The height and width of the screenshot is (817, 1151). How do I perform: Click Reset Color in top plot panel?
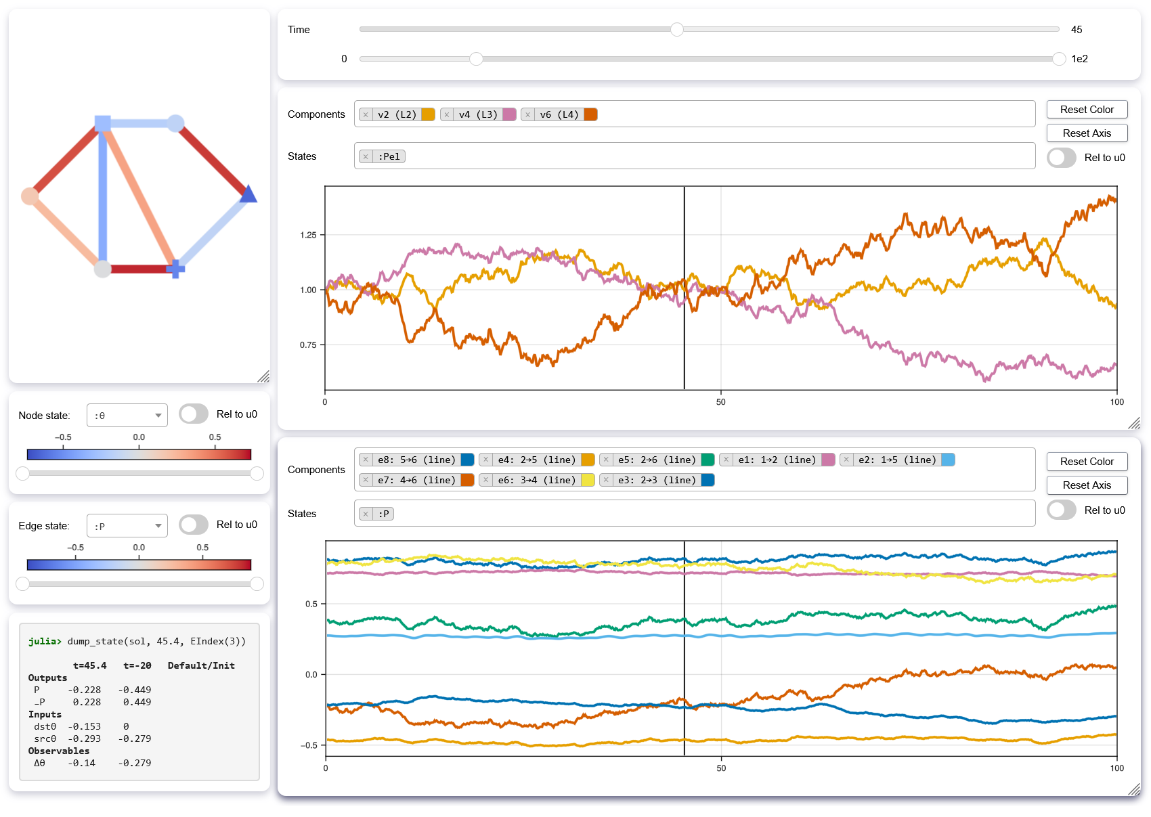pos(1087,110)
